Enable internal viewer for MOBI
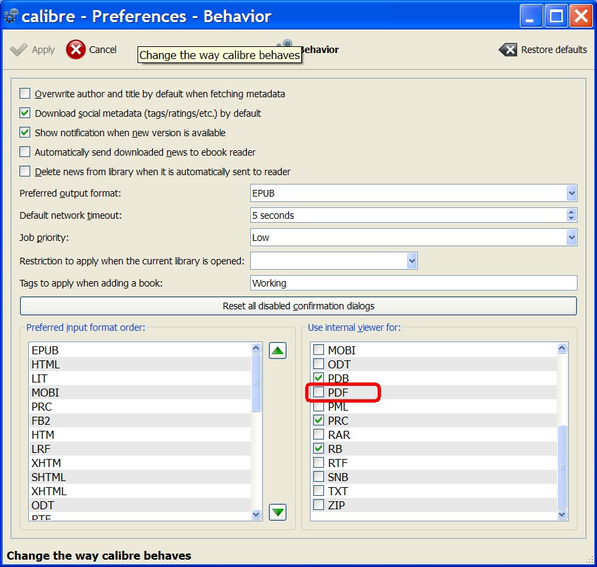This screenshot has width=597, height=567. (319, 350)
